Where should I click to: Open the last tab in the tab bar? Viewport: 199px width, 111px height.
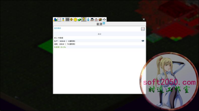point(104,19)
